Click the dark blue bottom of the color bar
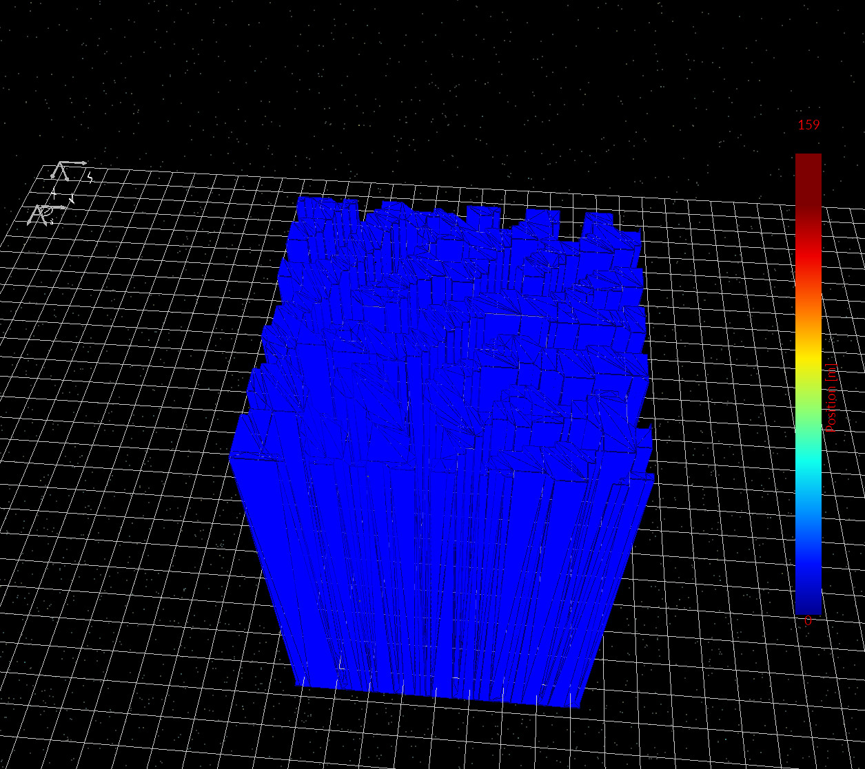Image resolution: width=865 pixels, height=769 pixels. (808, 602)
